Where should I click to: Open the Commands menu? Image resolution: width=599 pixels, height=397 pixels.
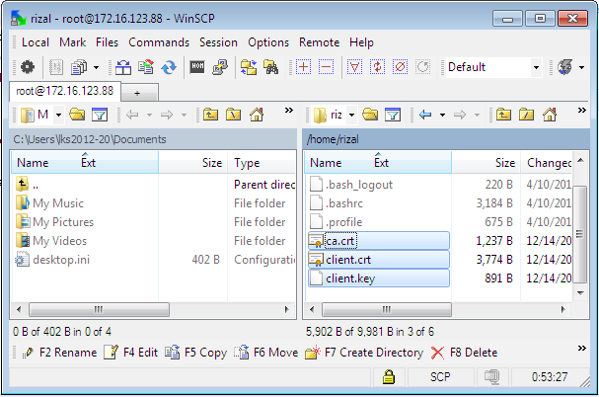[159, 42]
